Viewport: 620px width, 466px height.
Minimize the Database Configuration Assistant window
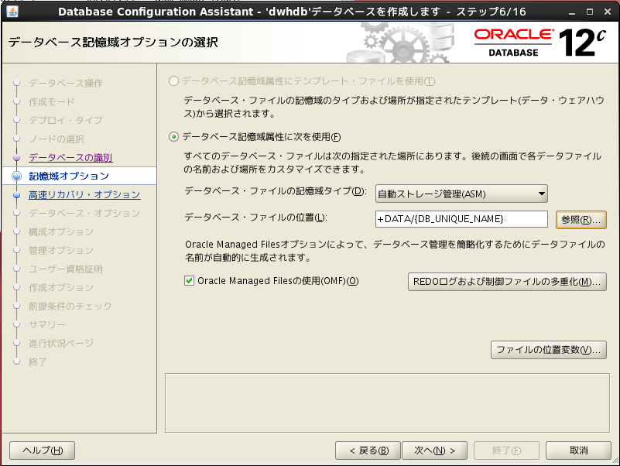572,12
